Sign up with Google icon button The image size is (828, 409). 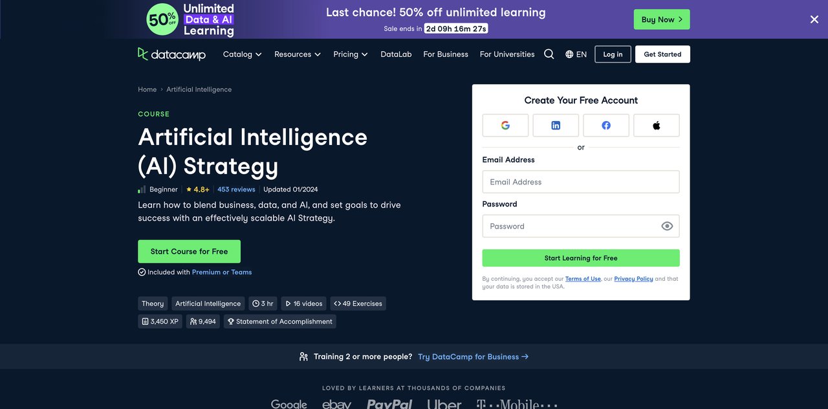pos(505,126)
